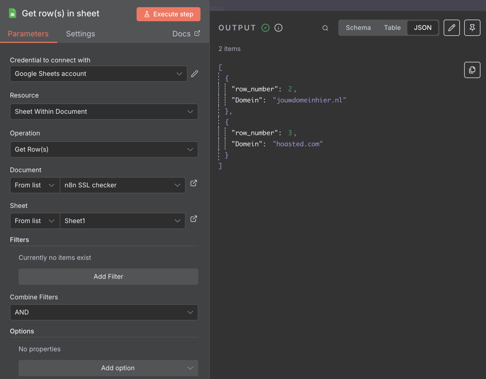Open the Combine Filters AND dropdown
This screenshot has height=379, width=486.
click(104, 312)
